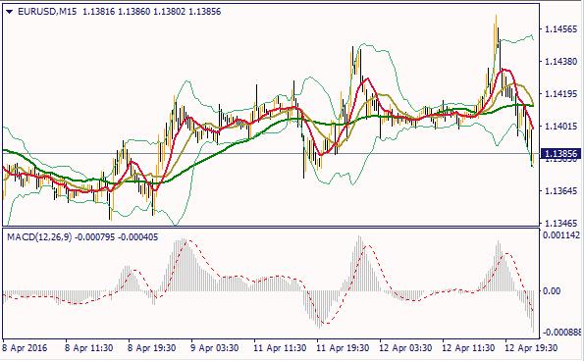584x361 pixels.
Task: Click the 9 Apr 03:30 time marker
Action: tap(215, 348)
